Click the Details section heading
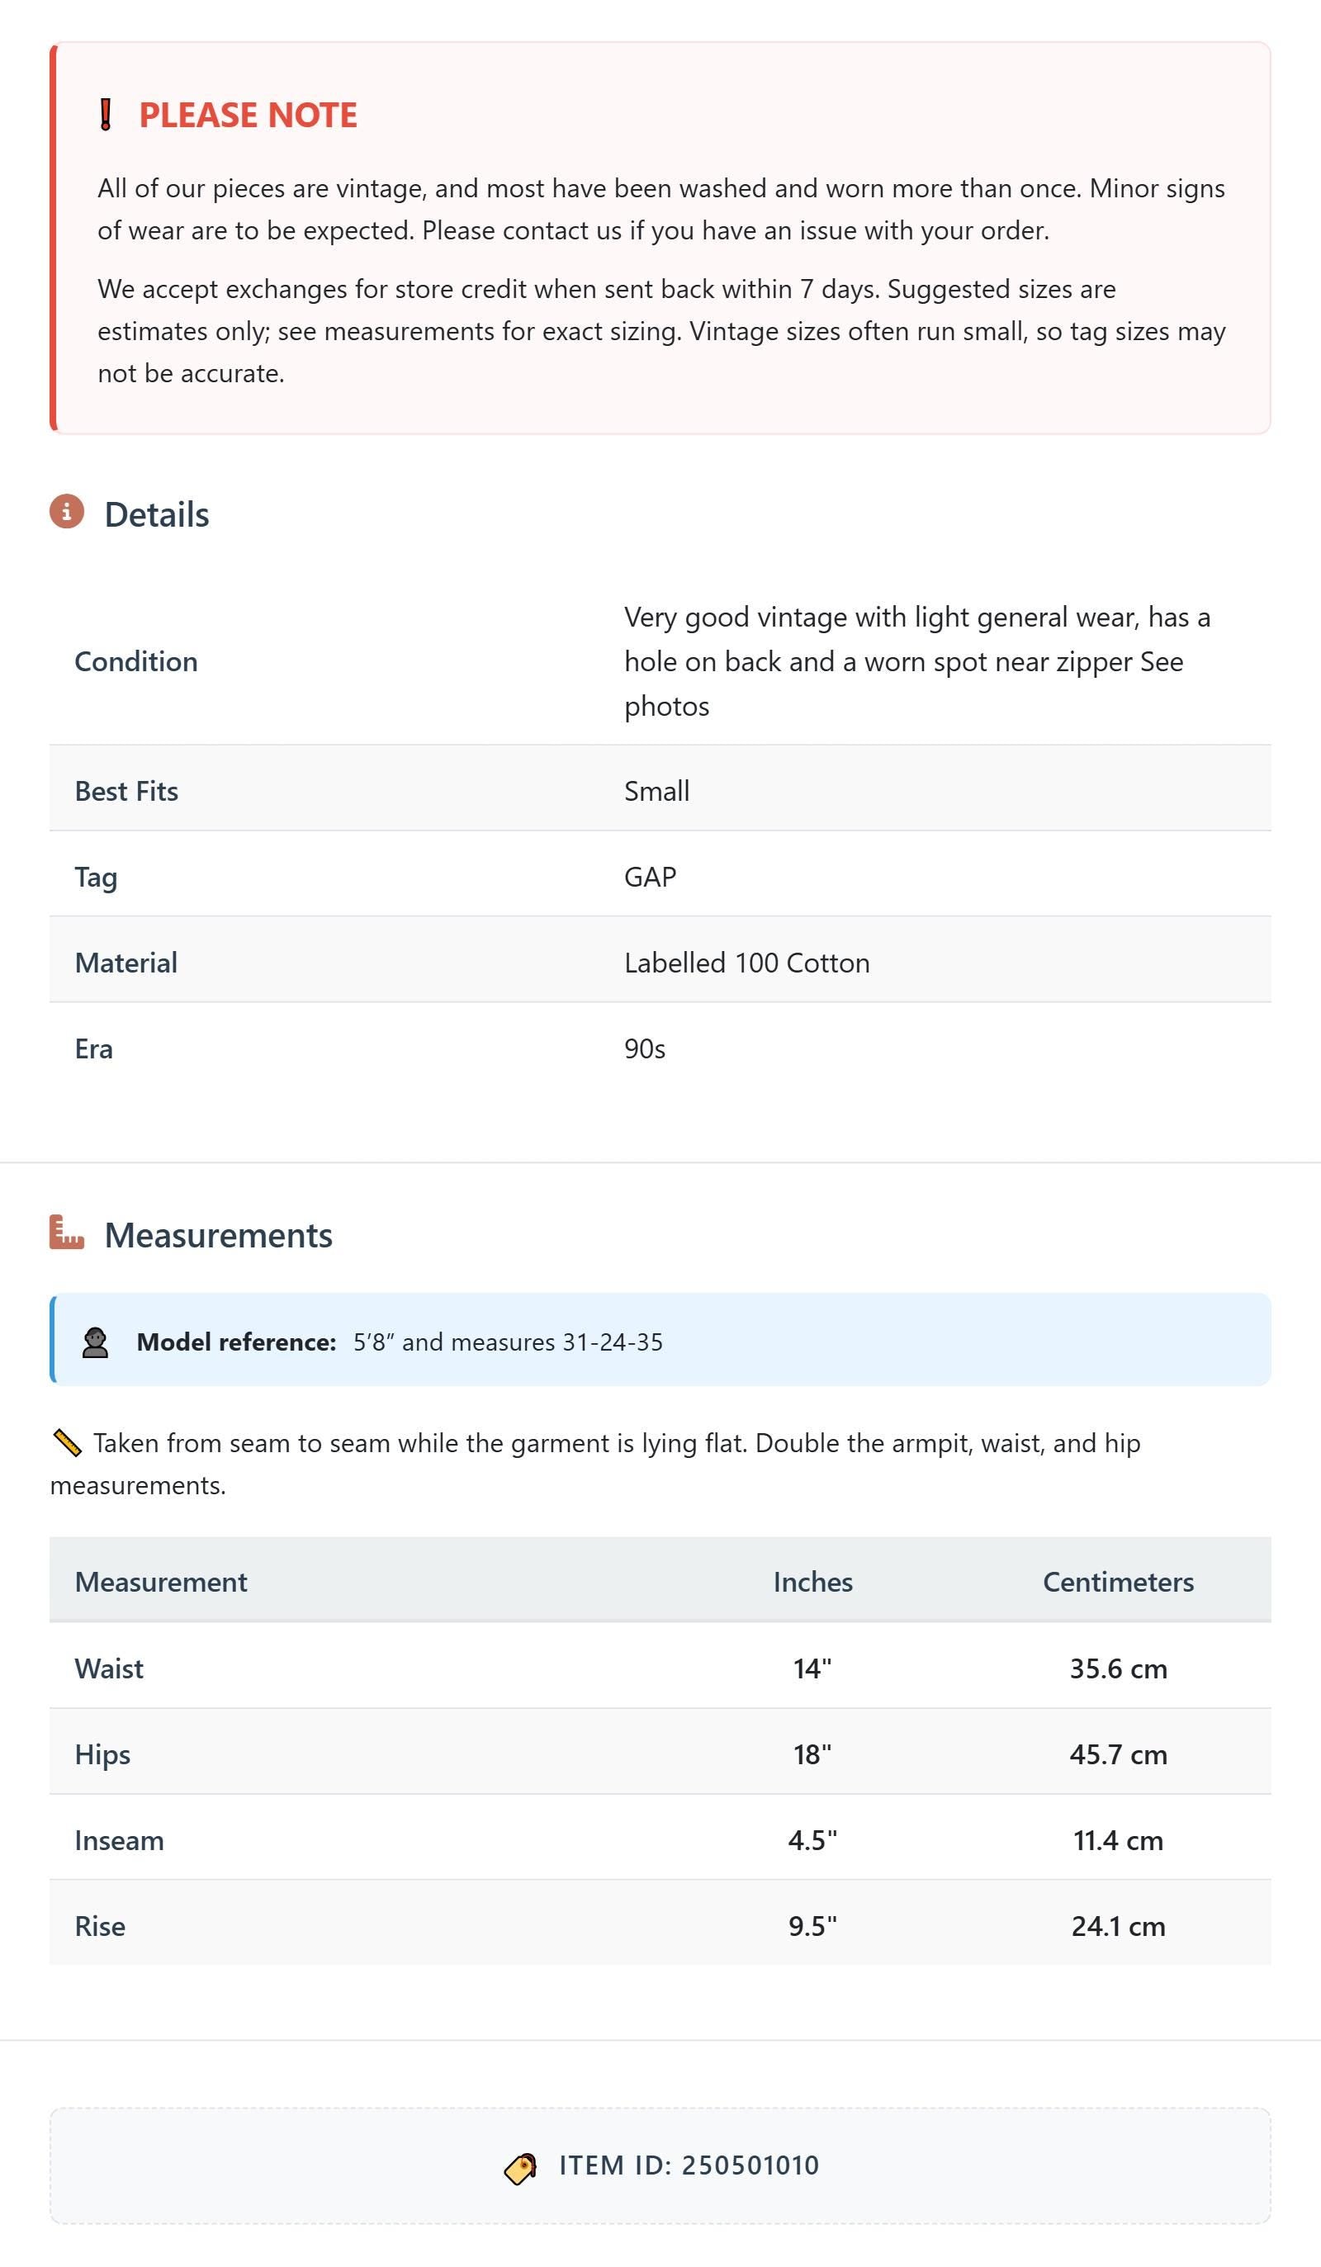This screenshot has height=2267, width=1321. 157,514
